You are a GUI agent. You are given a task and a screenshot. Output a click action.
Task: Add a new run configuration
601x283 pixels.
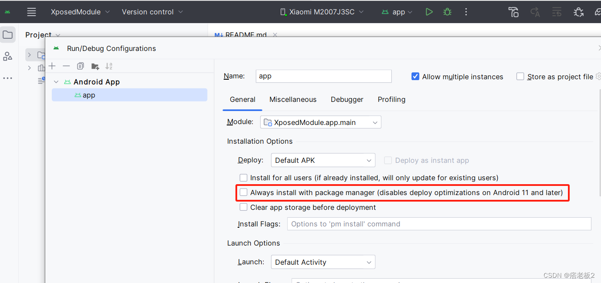pyautogui.click(x=52, y=66)
